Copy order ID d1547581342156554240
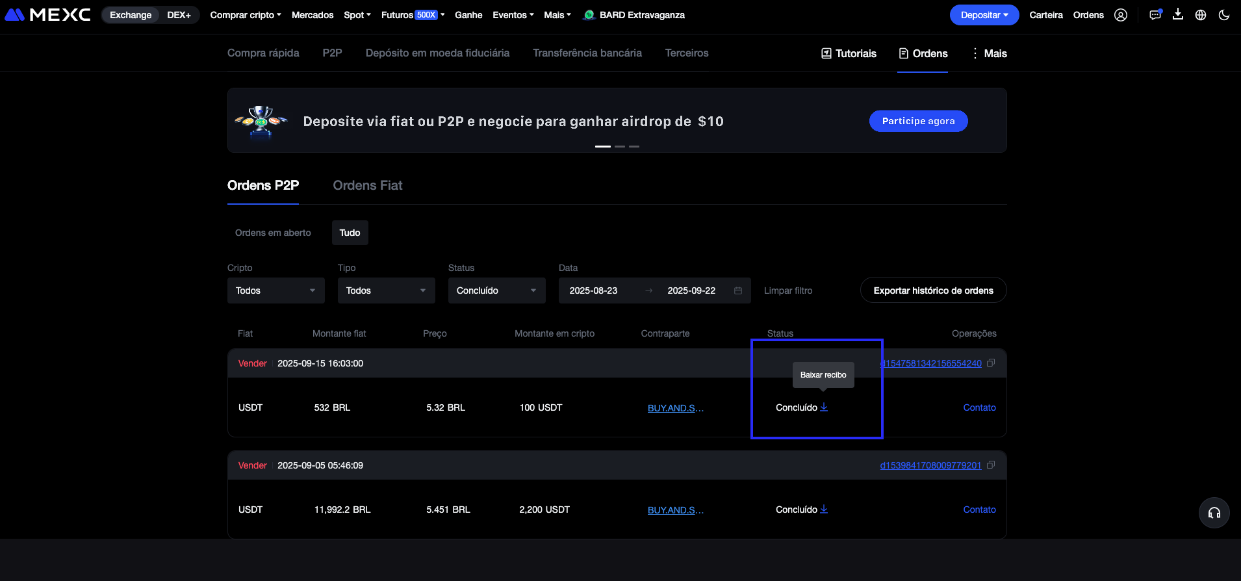 [x=991, y=363]
